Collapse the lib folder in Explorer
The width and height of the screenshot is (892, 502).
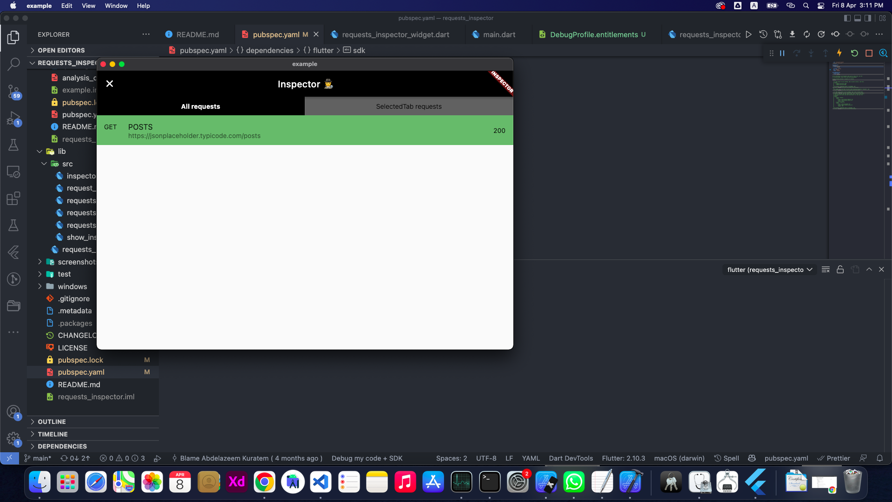tap(40, 152)
